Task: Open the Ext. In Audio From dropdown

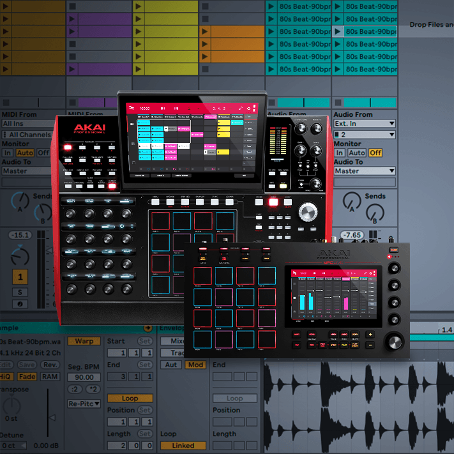Action: tap(364, 124)
